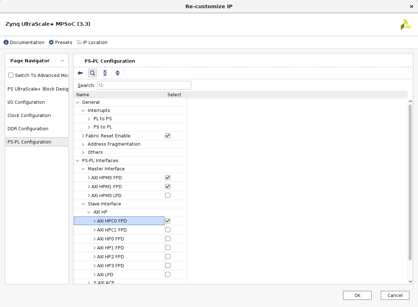
Task: Open the Clock Configuration page
Action: [x=29, y=115]
